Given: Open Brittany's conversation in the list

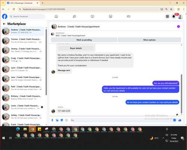Looking at the screenshot, I should 23,97.
